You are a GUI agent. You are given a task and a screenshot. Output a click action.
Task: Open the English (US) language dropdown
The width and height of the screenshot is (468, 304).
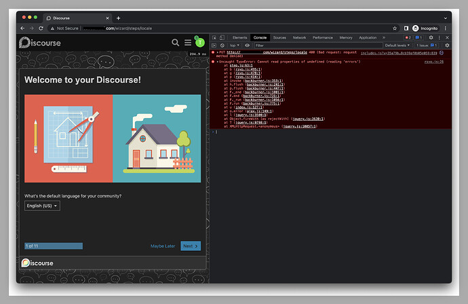[42, 206]
